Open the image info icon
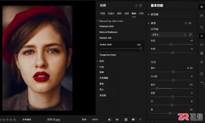The width and height of the screenshot is (205, 123). tap(202, 74)
